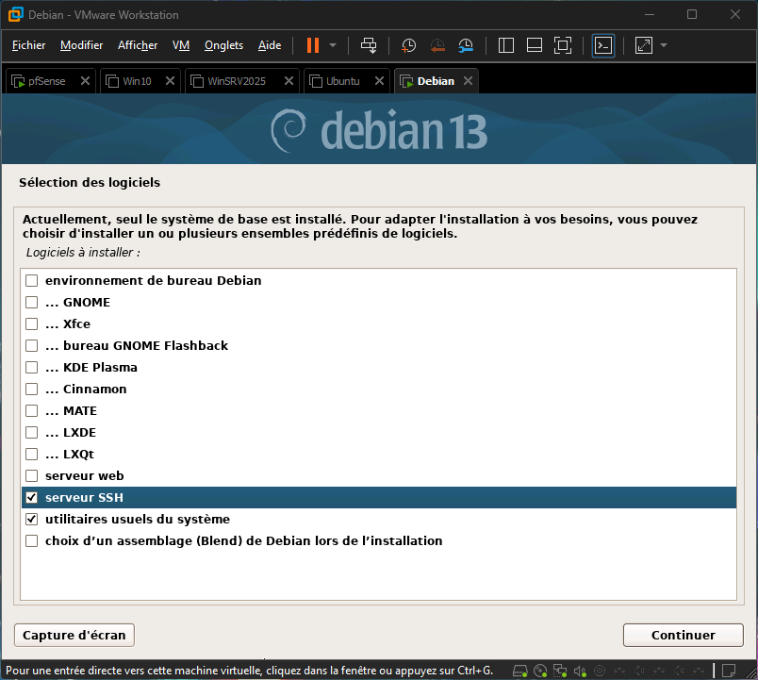Uncheck utilitaires usuels du système

pos(32,520)
